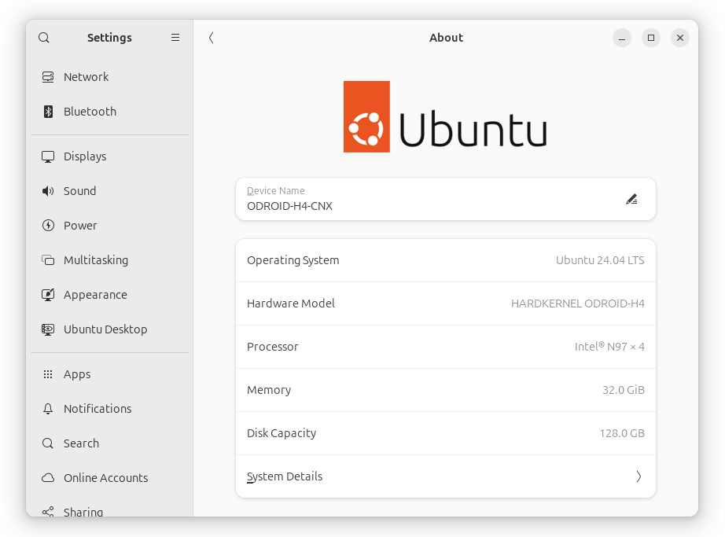
Task: Open Notifications settings
Action: [109, 409]
